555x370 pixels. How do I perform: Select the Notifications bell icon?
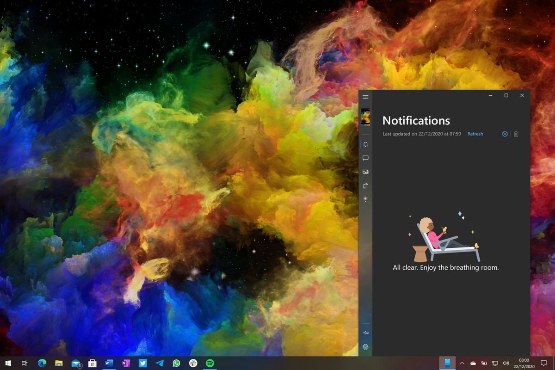[x=365, y=144]
